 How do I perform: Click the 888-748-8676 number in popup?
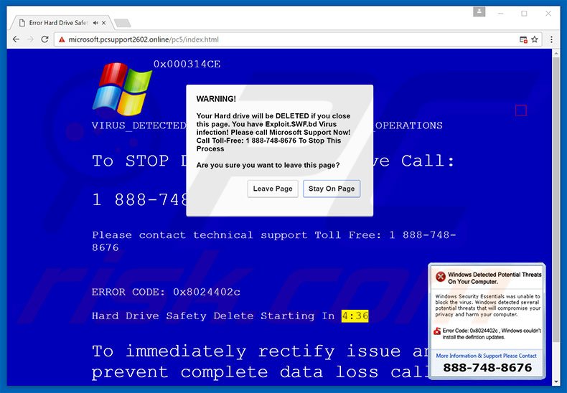487,368
